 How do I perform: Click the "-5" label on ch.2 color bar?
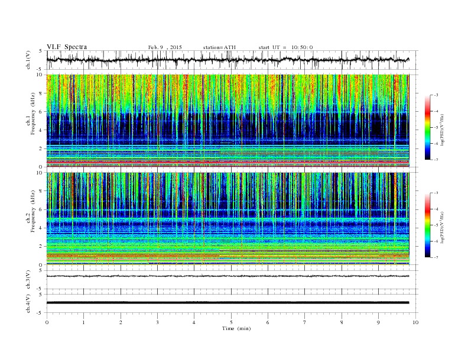436,225
